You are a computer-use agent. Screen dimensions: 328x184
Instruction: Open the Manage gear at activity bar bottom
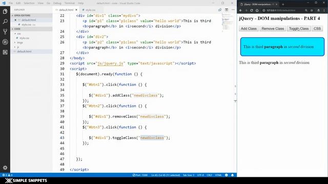tap(5, 168)
